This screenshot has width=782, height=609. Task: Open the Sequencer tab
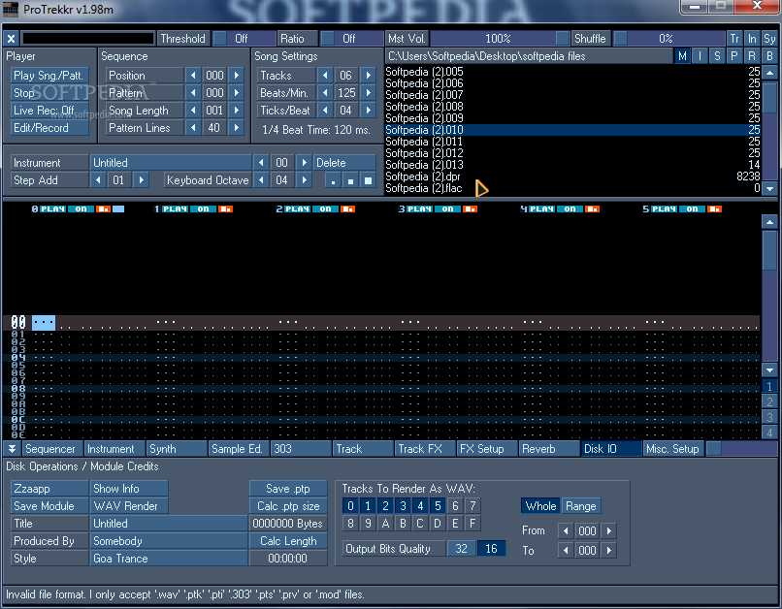pyautogui.click(x=51, y=449)
